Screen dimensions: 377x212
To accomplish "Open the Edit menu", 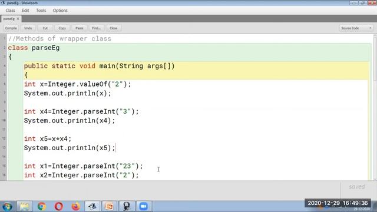I will (x=25, y=11).
